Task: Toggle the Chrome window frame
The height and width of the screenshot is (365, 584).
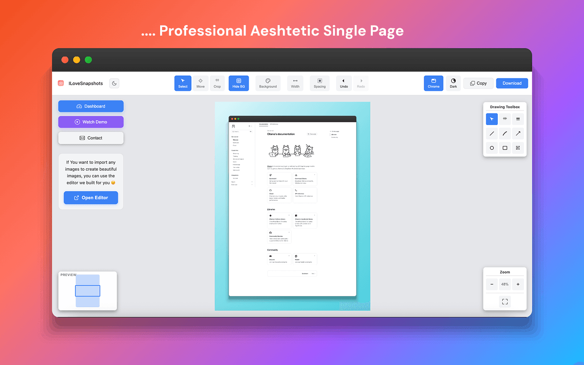Action: click(x=433, y=83)
